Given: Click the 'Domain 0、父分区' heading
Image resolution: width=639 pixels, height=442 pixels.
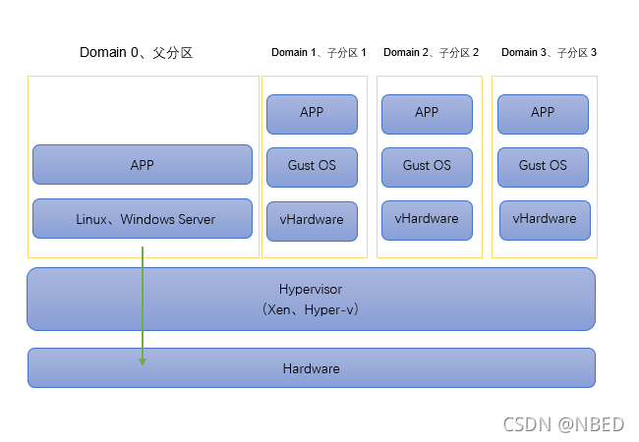Looking at the screenshot, I should coord(136,53).
